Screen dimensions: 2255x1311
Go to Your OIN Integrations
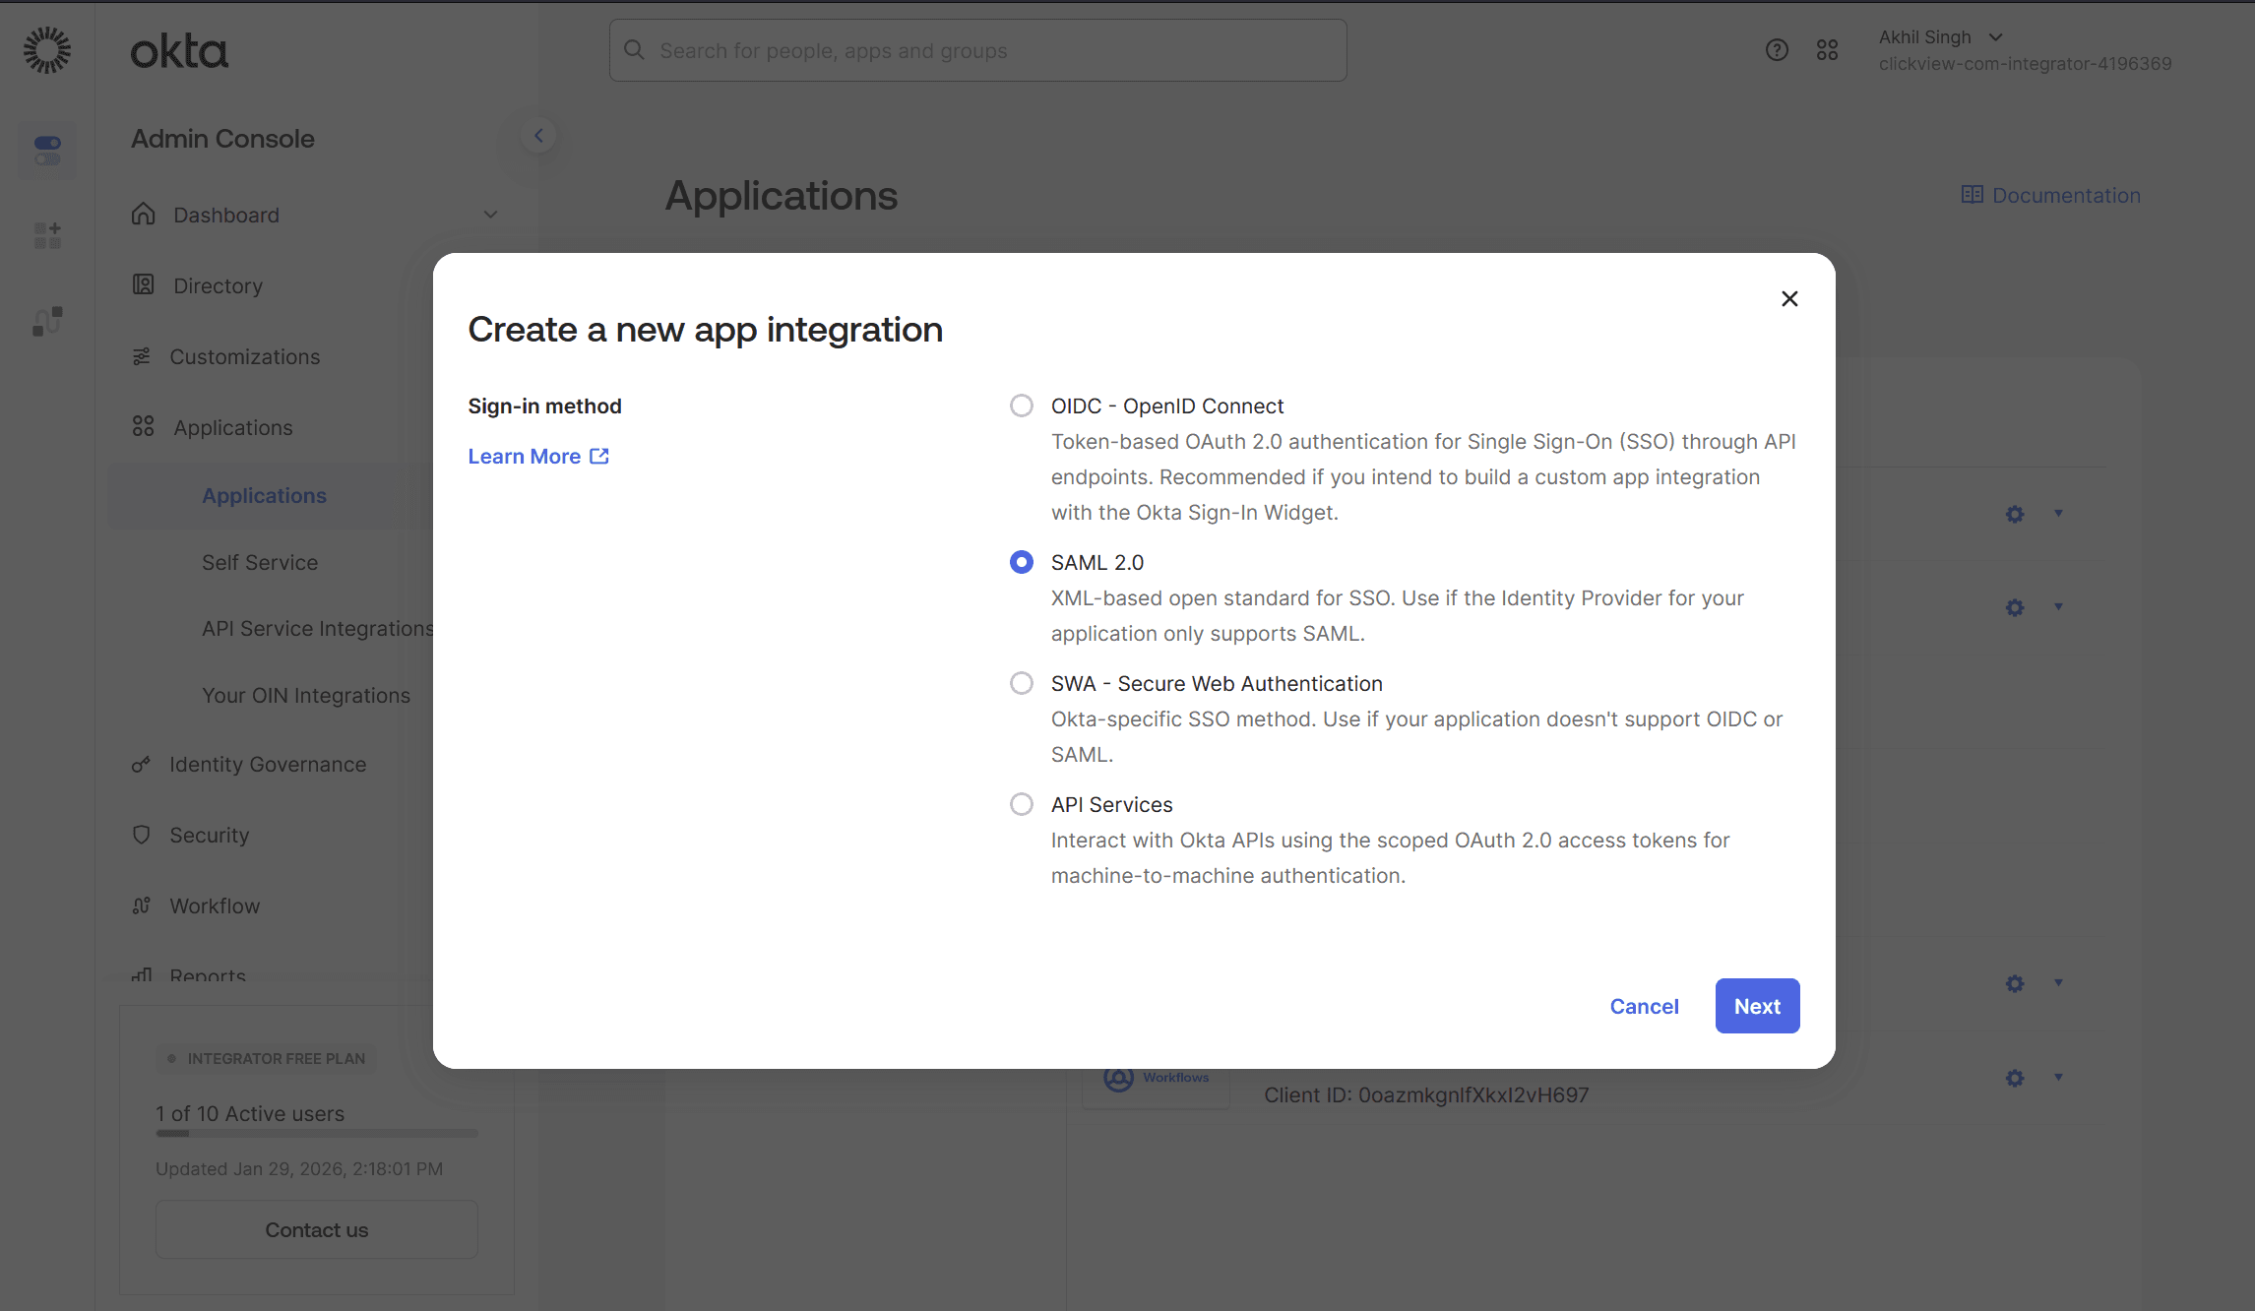click(x=306, y=695)
